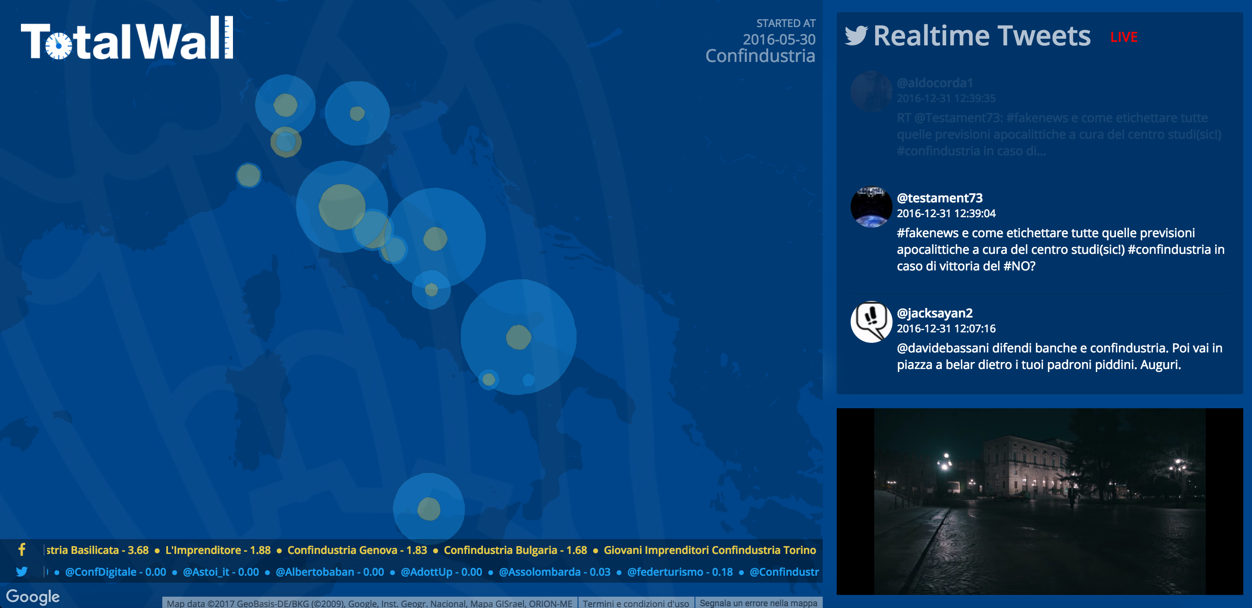Open Termini e condizioni d'uso link
The image size is (1252, 608).
point(636,603)
